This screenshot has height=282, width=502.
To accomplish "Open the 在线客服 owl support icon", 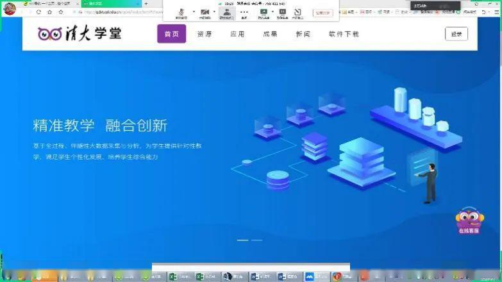I will point(469,220).
